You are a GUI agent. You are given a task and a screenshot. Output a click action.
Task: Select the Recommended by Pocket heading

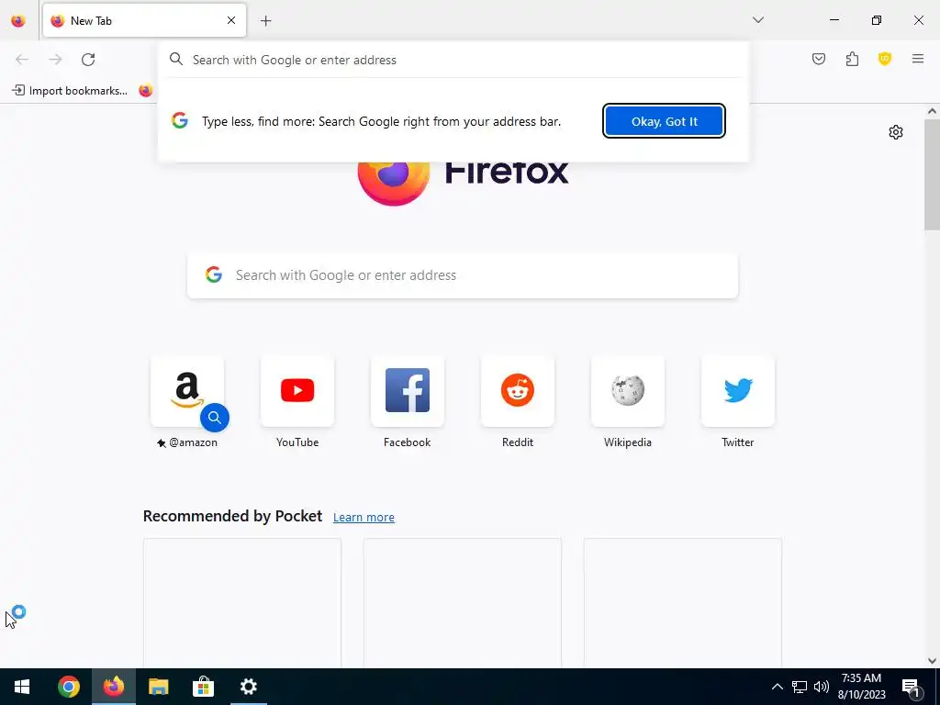tap(232, 516)
